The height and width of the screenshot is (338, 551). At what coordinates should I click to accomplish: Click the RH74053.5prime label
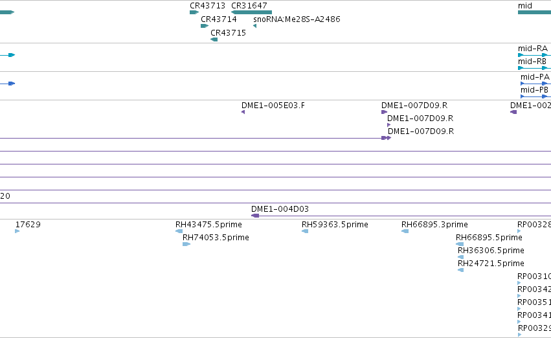pos(216,238)
